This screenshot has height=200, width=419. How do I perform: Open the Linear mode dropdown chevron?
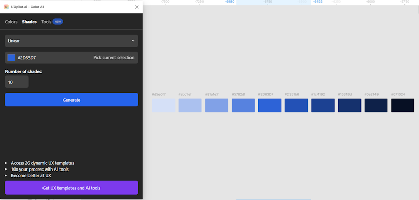tap(133, 41)
